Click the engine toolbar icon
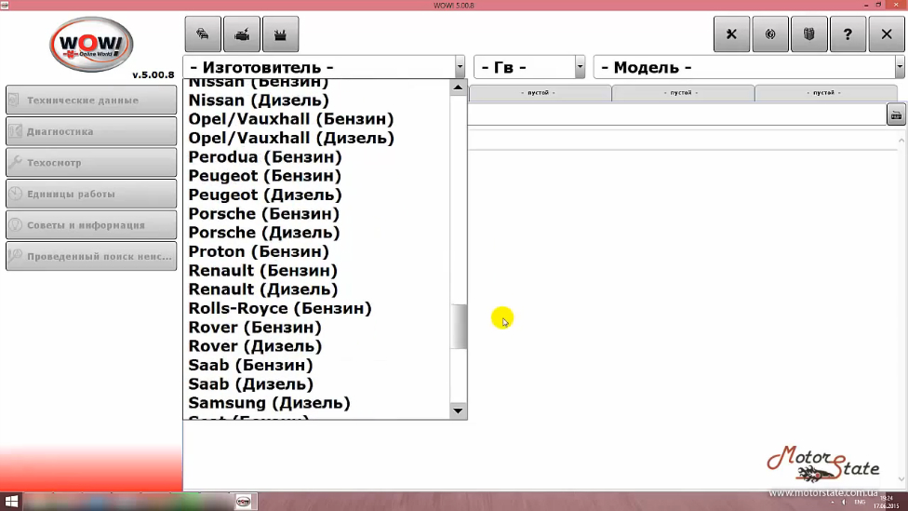This screenshot has width=908, height=511. click(x=242, y=34)
